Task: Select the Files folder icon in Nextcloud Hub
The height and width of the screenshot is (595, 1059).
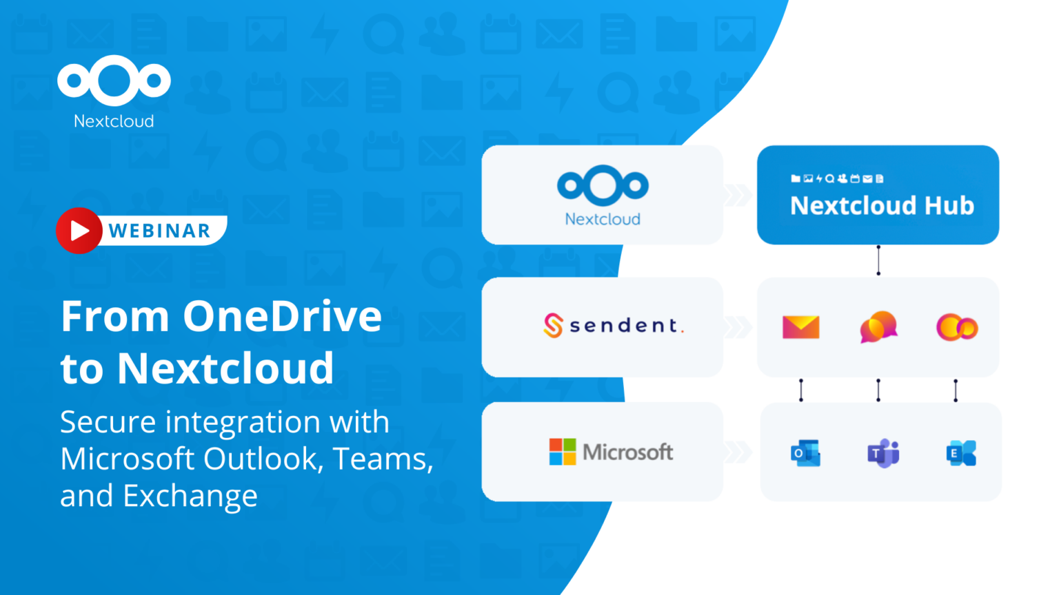Action: (x=795, y=178)
